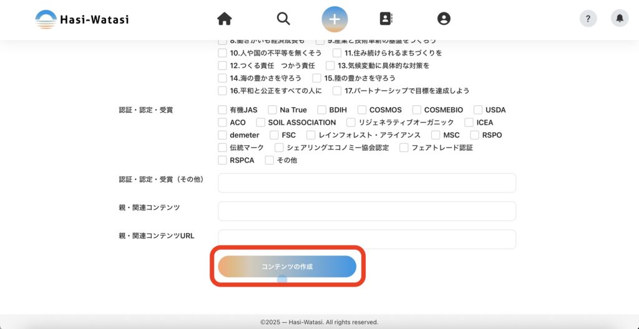Open search with the magnifier icon
The width and height of the screenshot is (639, 329).
[283, 19]
